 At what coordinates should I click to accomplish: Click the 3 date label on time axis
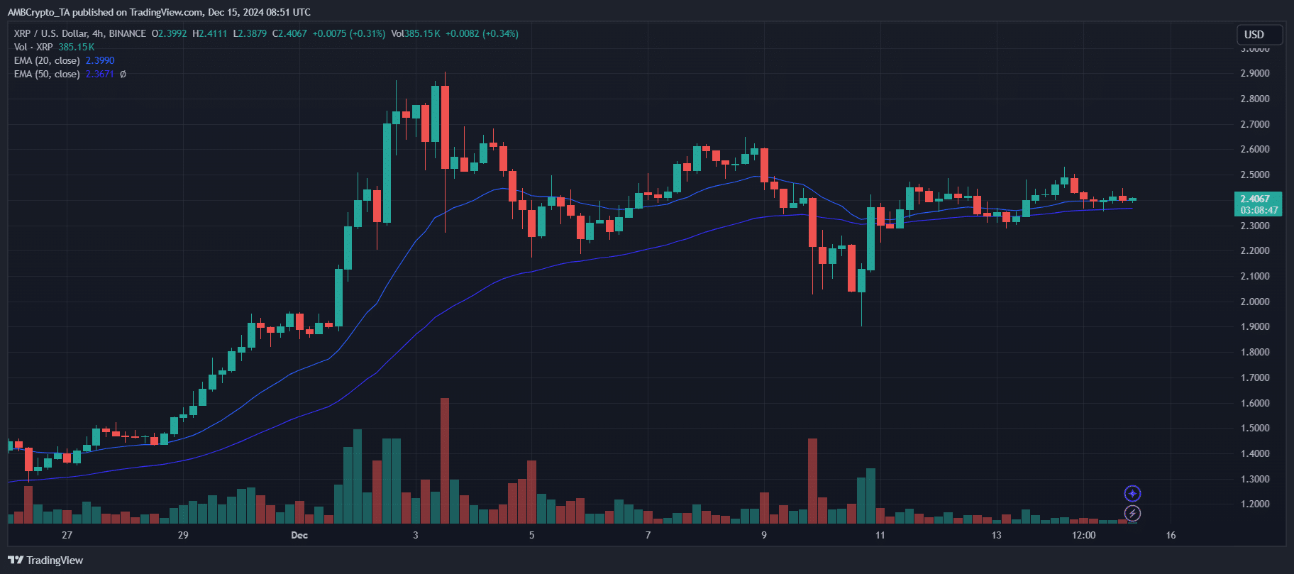click(x=416, y=535)
